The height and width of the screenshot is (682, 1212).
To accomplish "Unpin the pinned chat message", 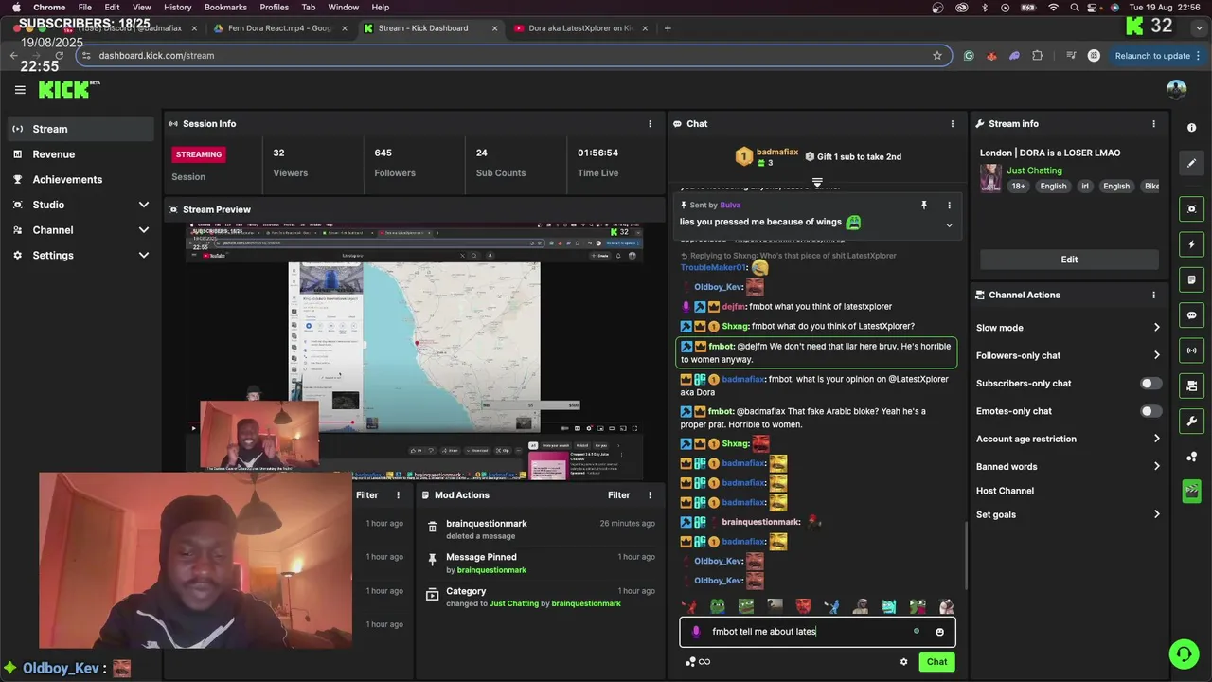I will 924,206.
